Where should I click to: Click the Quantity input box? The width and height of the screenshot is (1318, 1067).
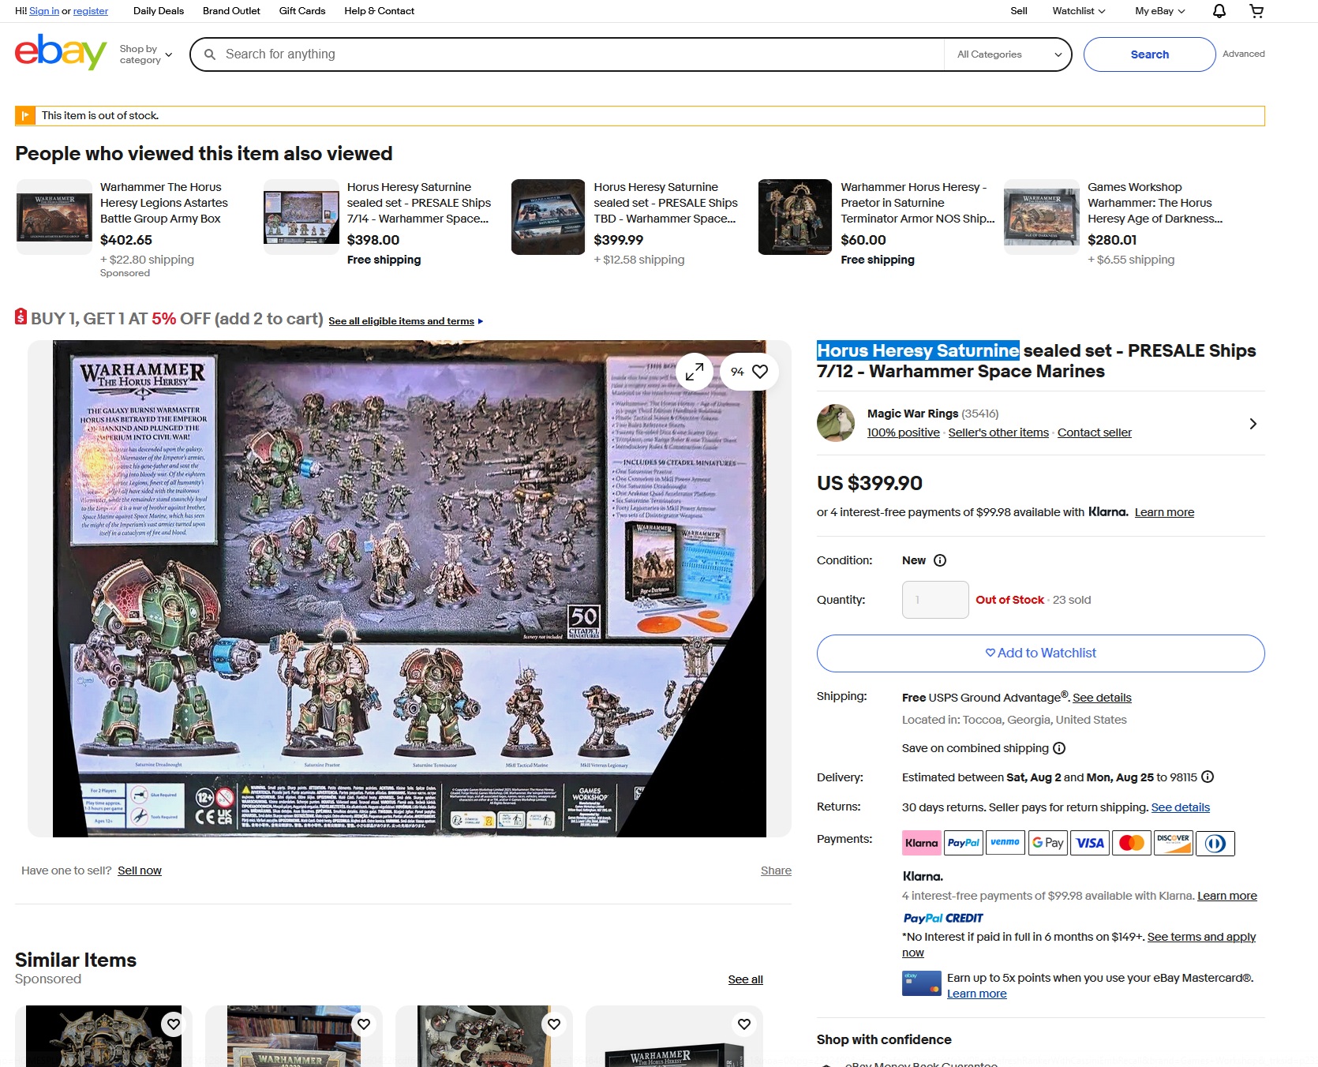[x=935, y=600]
